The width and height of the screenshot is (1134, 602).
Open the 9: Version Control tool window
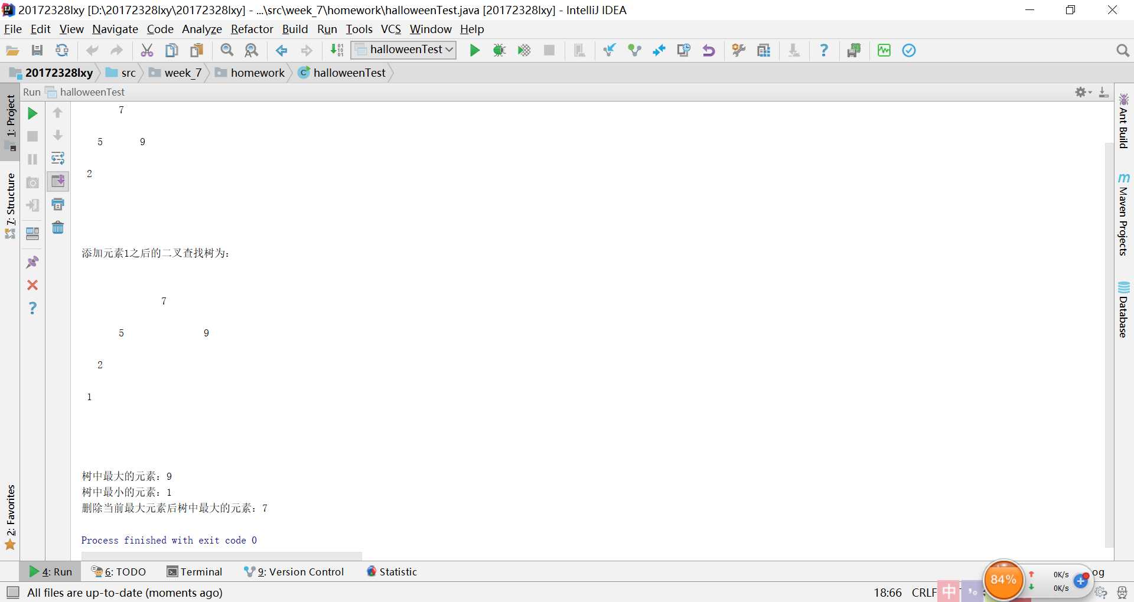pos(294,571)
